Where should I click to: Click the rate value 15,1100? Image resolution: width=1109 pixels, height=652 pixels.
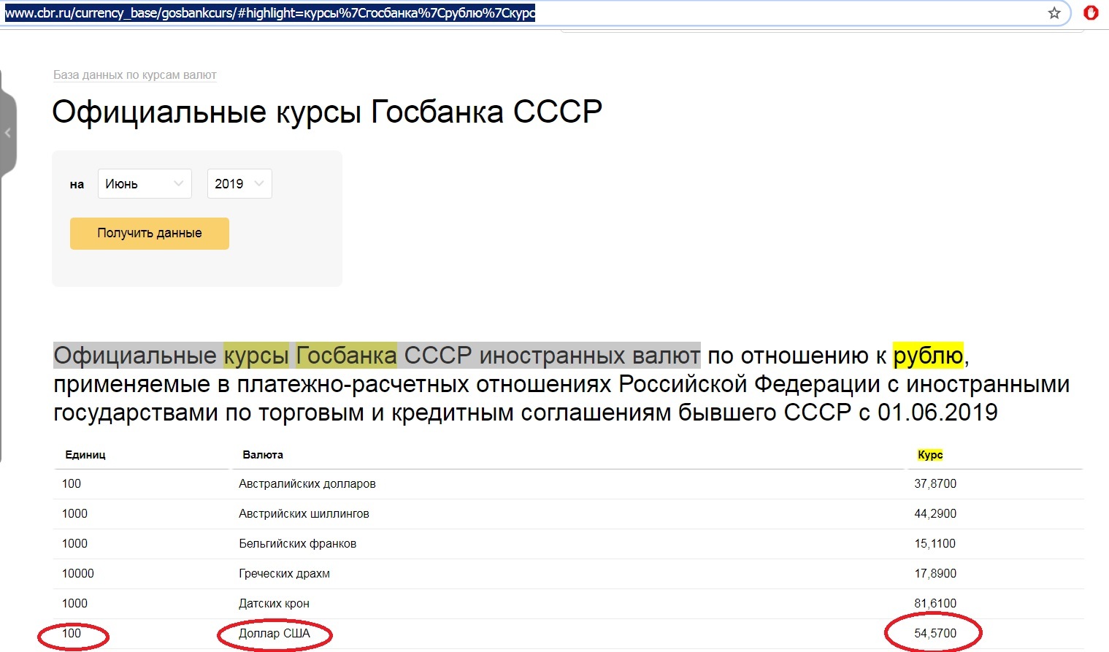[935, 544]
